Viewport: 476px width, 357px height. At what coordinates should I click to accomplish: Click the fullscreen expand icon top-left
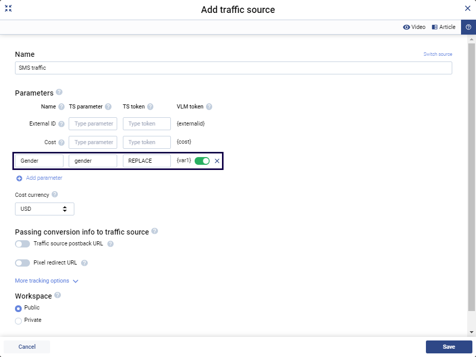pos(8,8)
